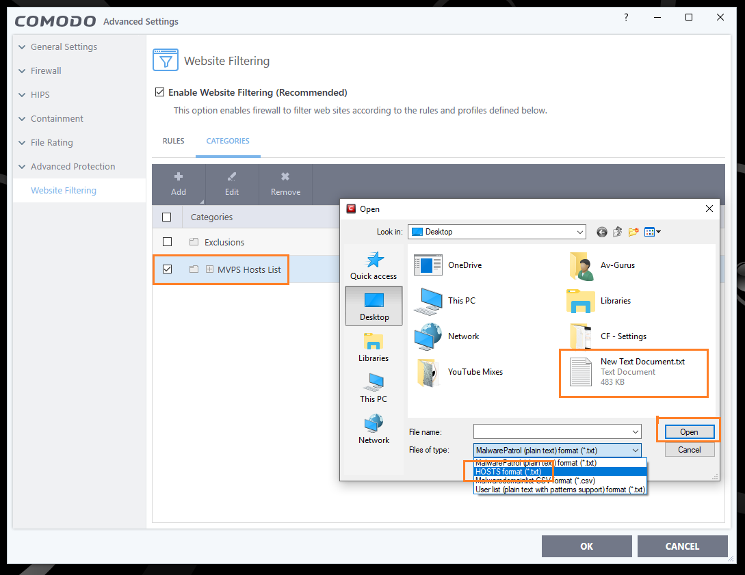Select This PC item in file list
The image size is (745, 575).
pyautogui.click(x=445, y=301)
